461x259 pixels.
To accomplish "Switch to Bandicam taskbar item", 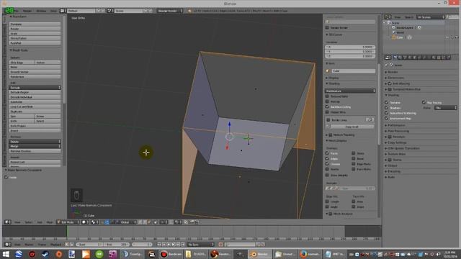I will (x=171, y=254).
